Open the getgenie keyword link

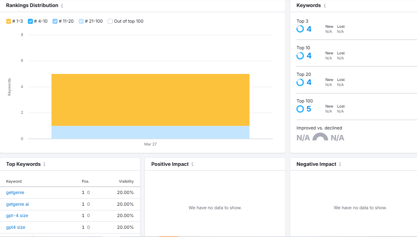coord(15,192)
